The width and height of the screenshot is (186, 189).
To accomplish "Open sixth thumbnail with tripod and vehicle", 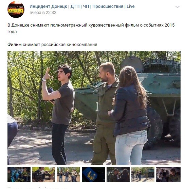I will click(143, 174).
